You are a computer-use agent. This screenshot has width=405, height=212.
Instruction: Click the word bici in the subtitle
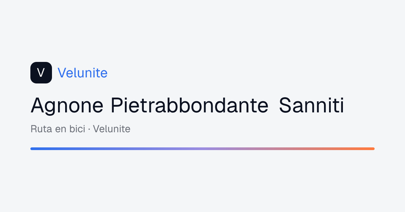pos(77,129)
